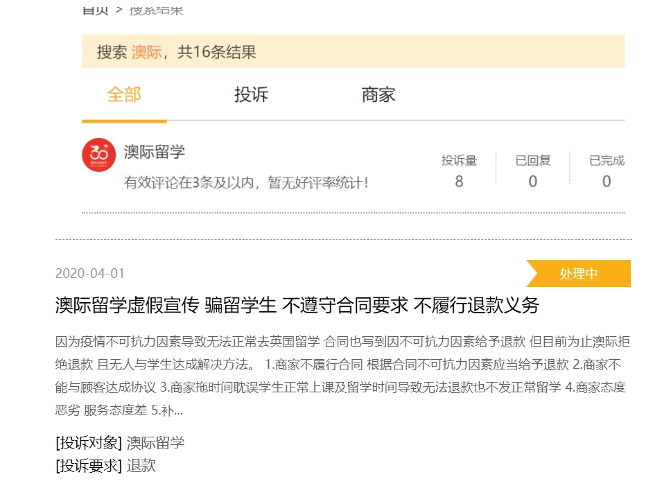The height and width of the screenshot is (497, 671).
Task: Open the complaint titled 澳际留学虚假宣传
Action: pyautogui.click(x=297, y=305)
